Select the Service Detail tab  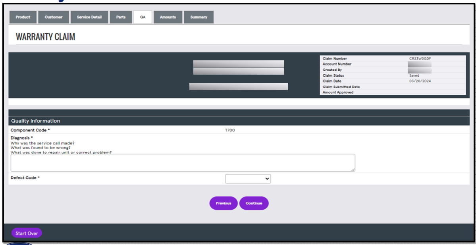(89, 17)
